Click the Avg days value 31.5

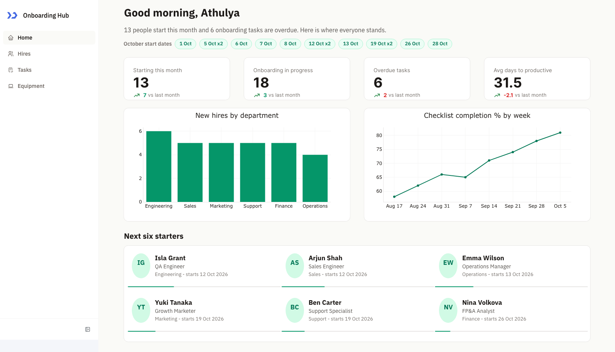[x=508, y=83]
